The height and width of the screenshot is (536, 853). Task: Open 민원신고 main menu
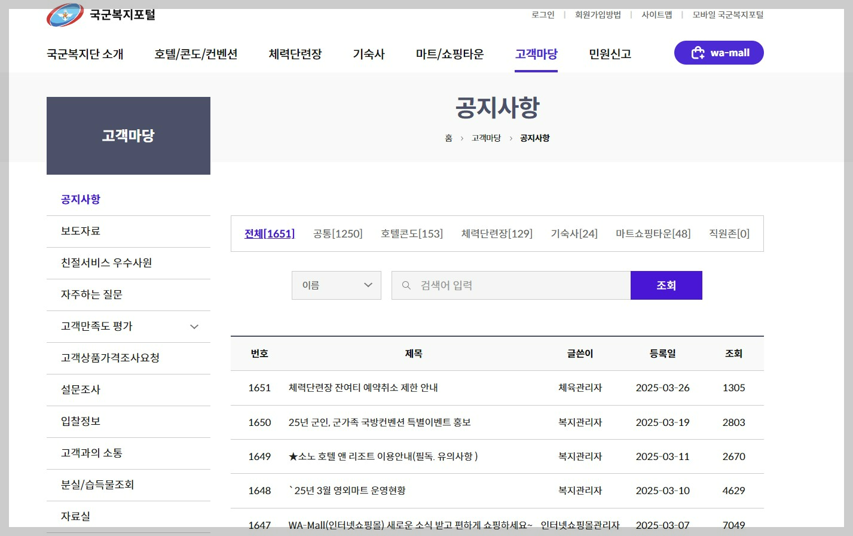[x=610, y=54]
